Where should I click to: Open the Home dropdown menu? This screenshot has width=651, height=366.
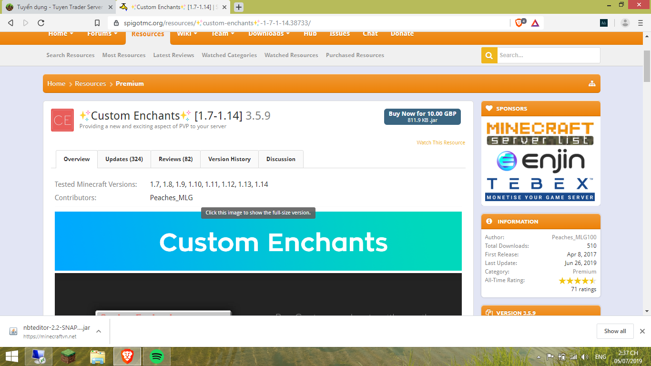coord(61,33)
